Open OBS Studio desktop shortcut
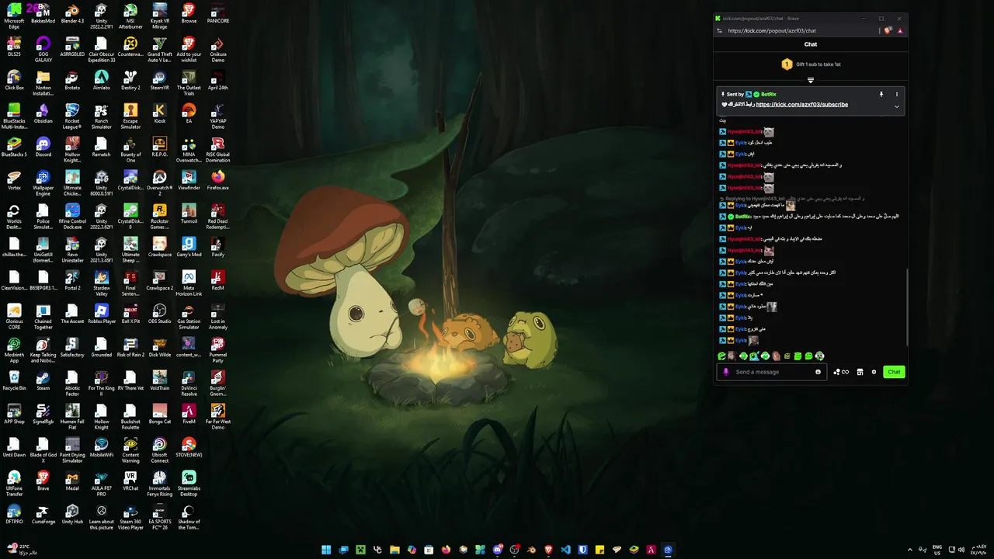 tap(159, 313)
